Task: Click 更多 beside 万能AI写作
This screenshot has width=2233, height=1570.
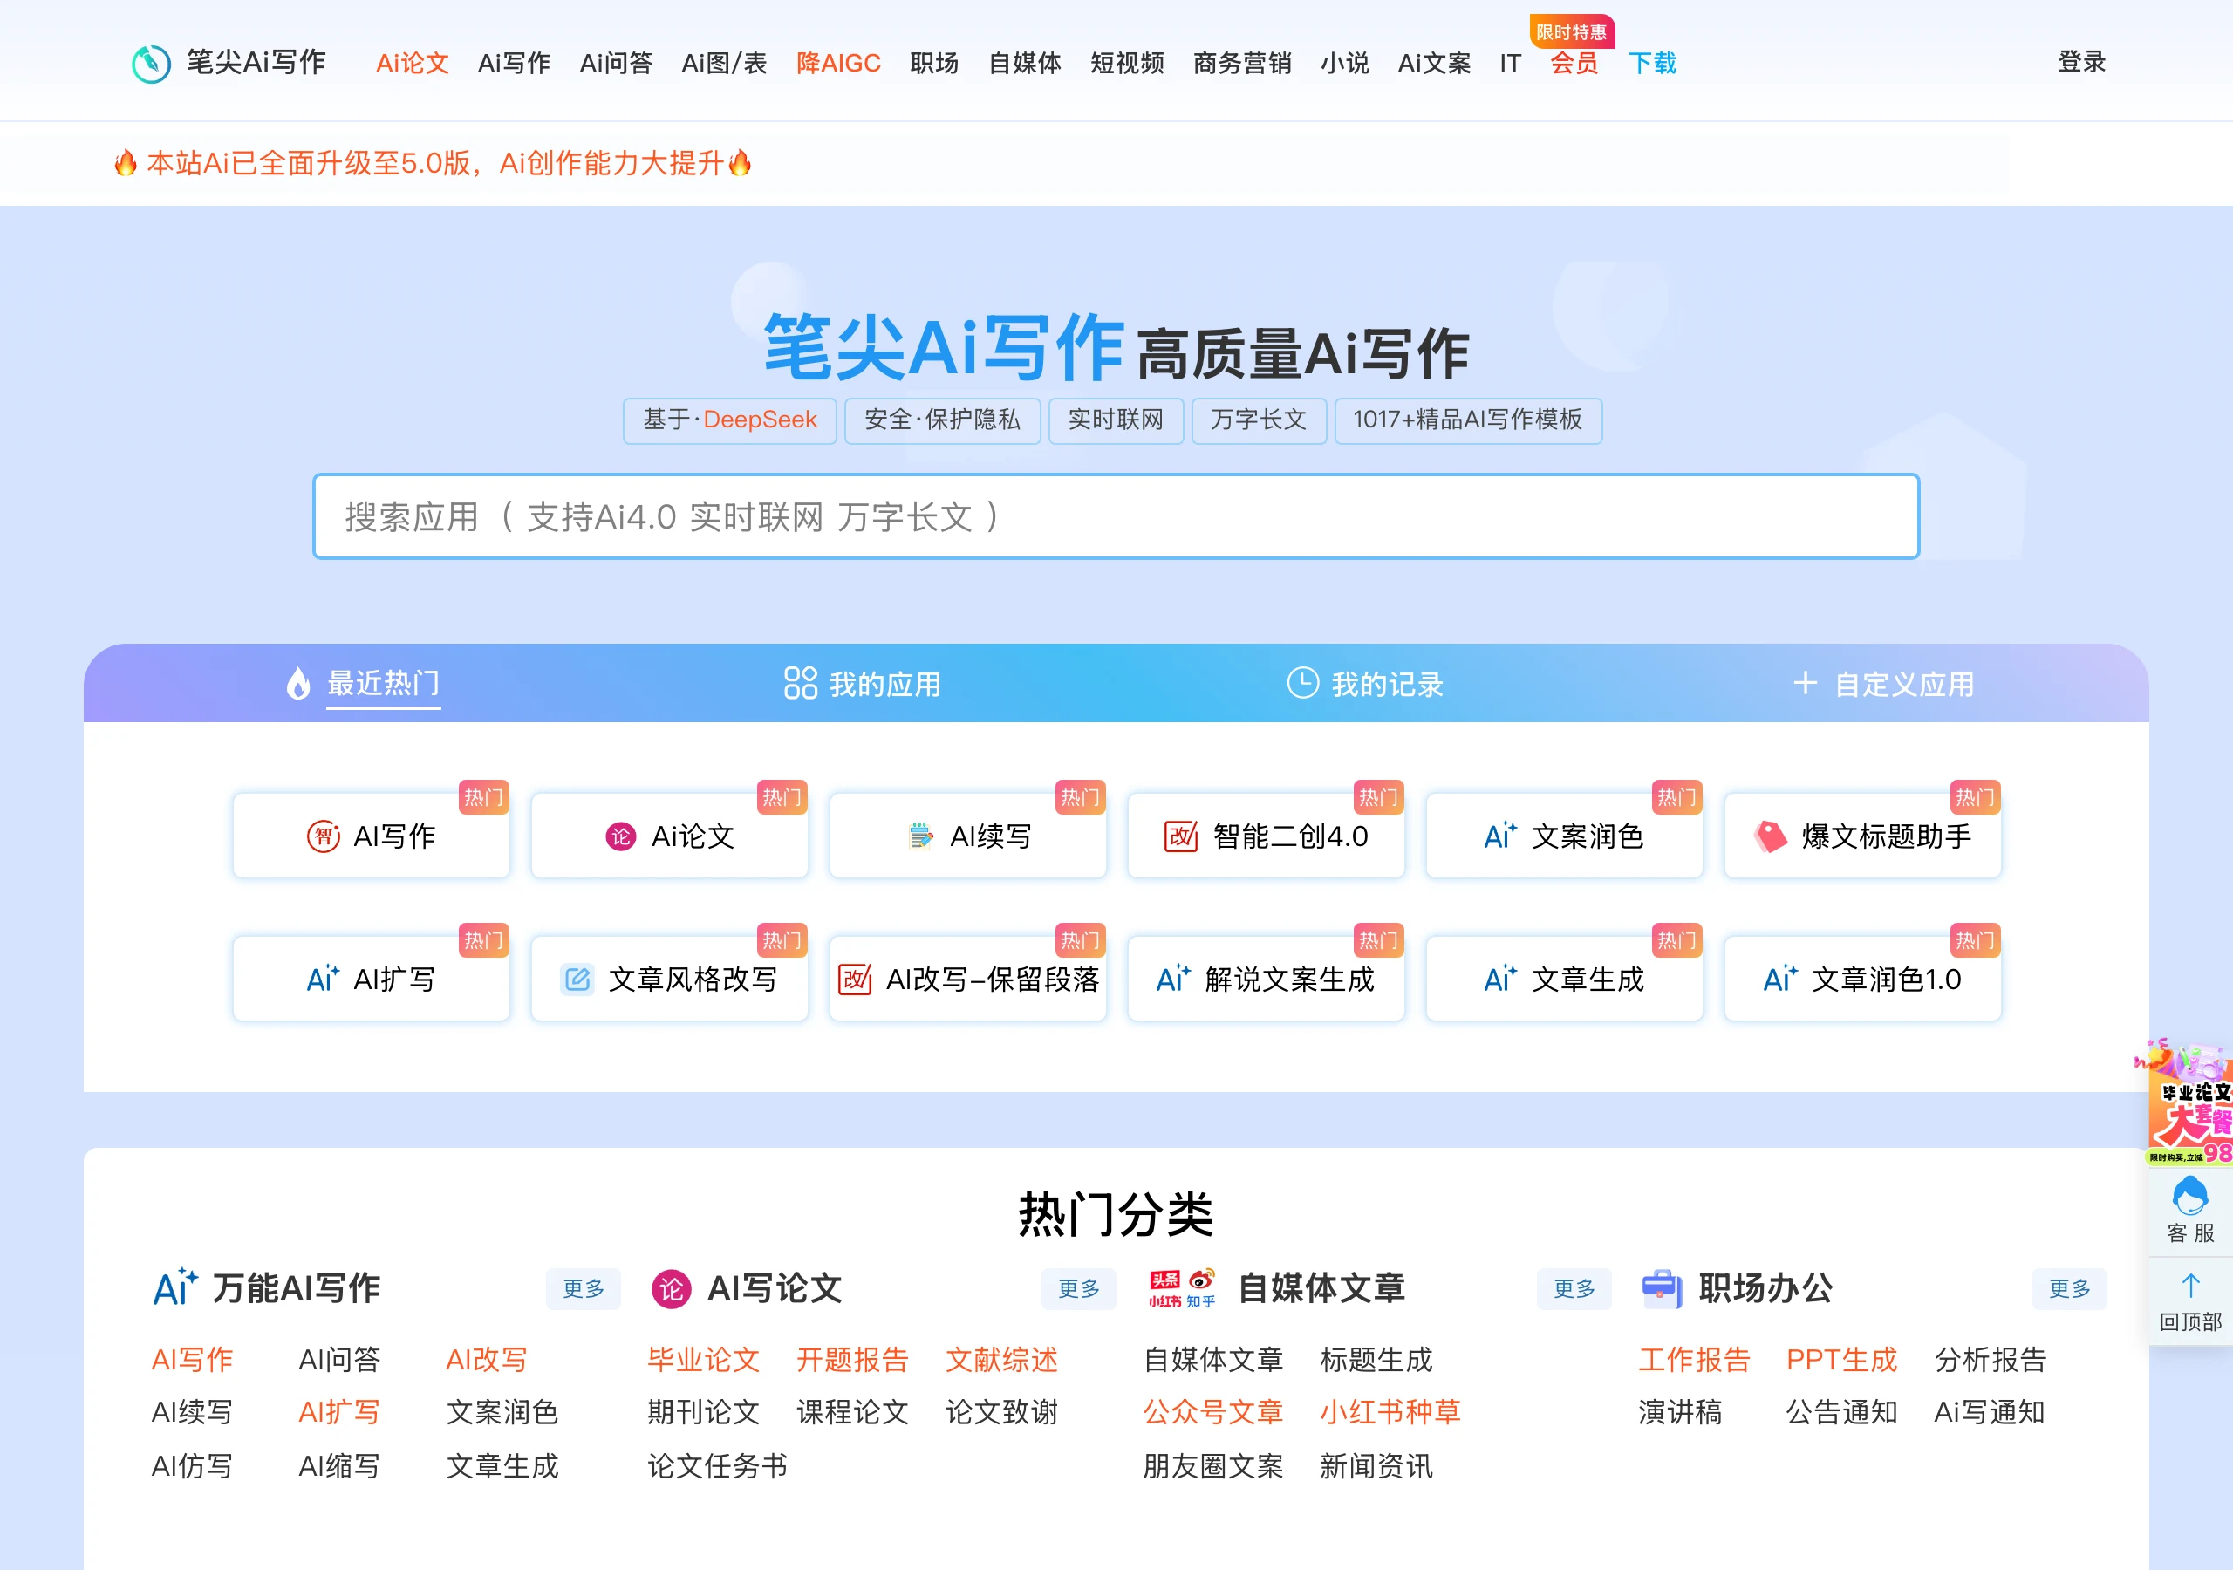Action: tap(584, 1289)
